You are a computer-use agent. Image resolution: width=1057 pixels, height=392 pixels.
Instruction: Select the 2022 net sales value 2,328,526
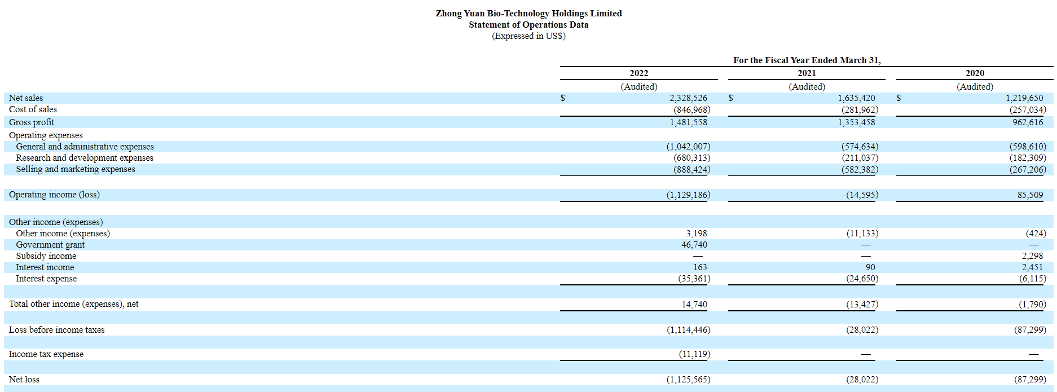pos(688,98)
